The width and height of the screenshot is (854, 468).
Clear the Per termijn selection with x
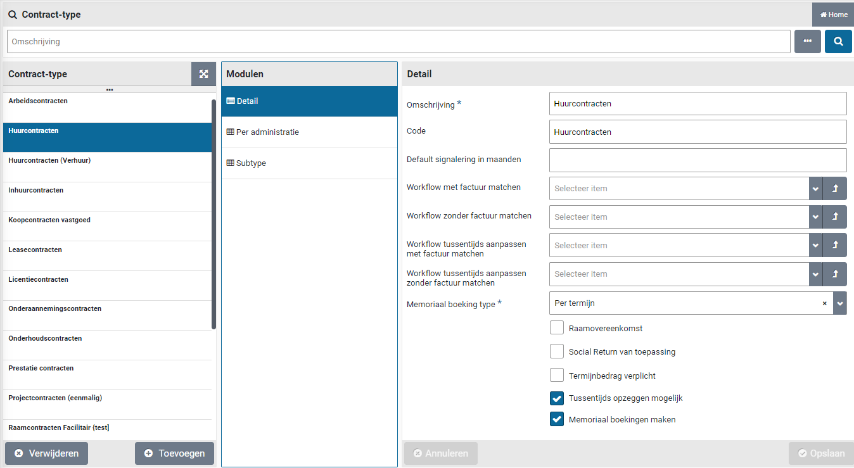pos(824,303)
